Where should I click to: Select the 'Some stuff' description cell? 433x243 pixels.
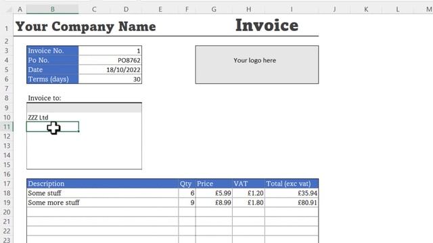point(102,193)
